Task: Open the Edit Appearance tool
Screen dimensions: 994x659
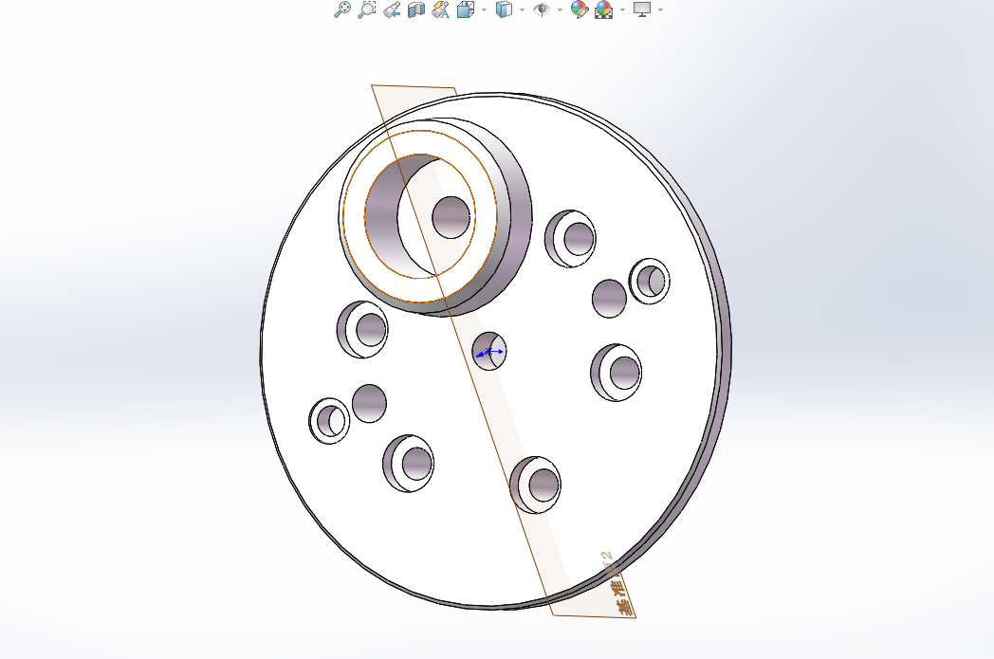Action: pos(580,9)
